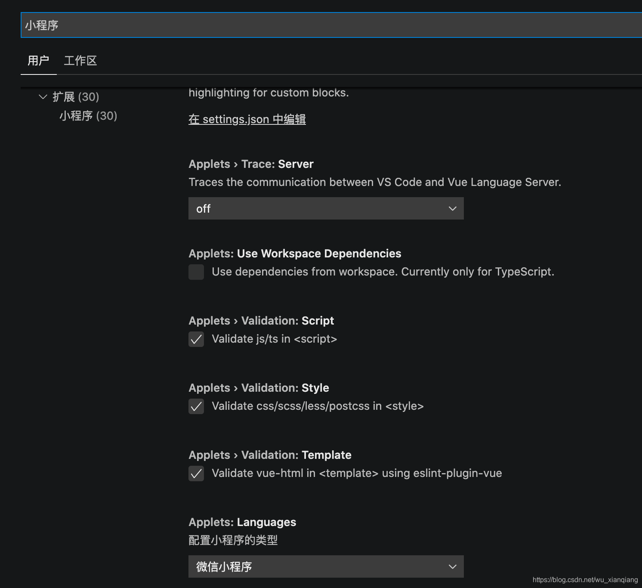642x588 pixels.
Task: Click the Validate vue-html in <template> label
Action: (x=357, y=473)
